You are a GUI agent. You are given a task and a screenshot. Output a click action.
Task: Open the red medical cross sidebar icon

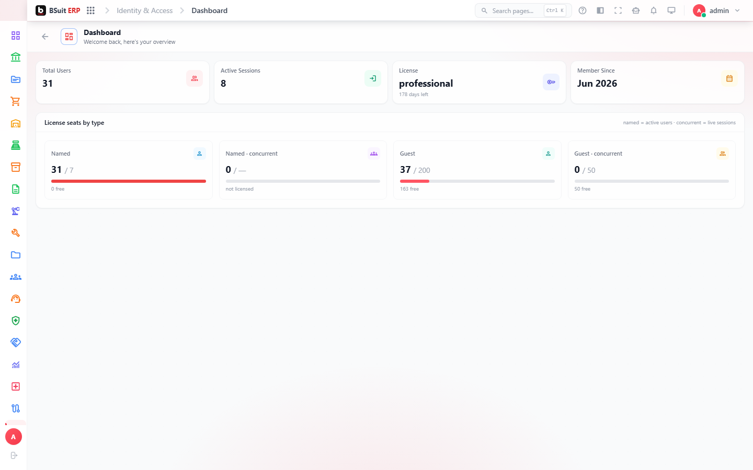click(x=16, y=386)
